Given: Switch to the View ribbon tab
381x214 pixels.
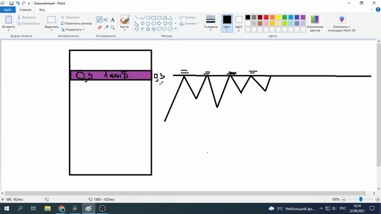Looking at the screenshot, I should [42, 10].
